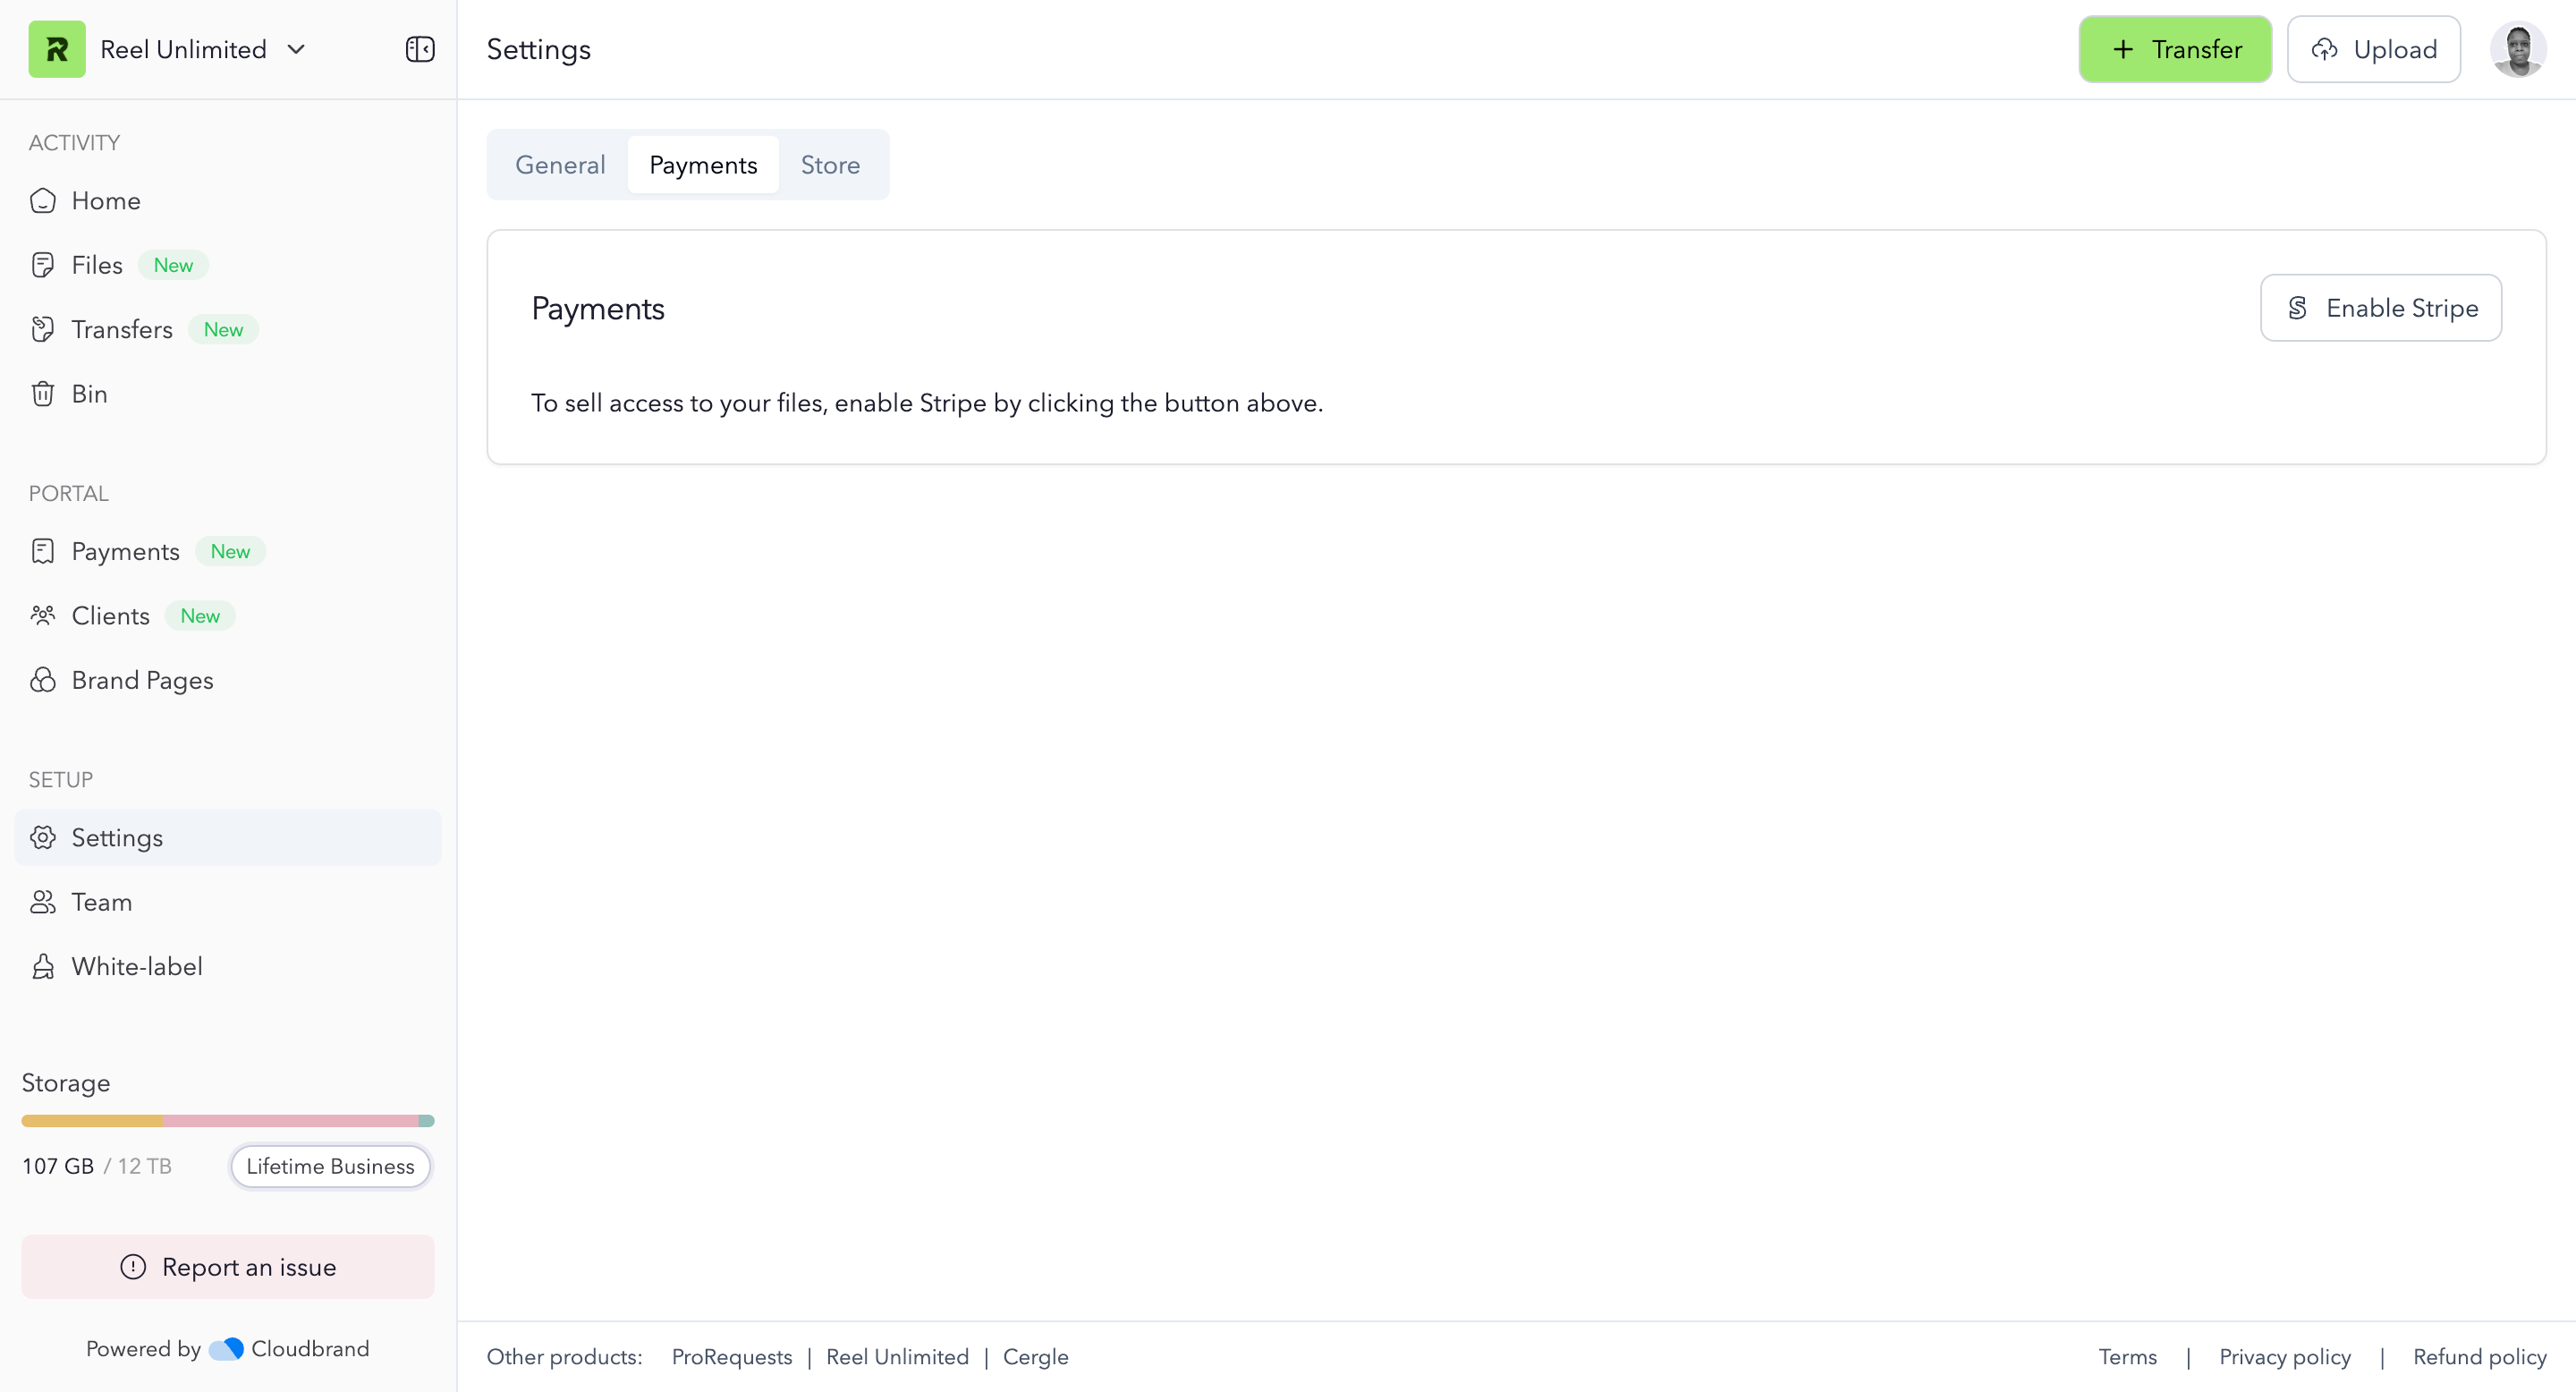Collapse the sidebar using the panel icon
The height and width of the screenshot is (1392, 2576).
[x=419, y=48]
